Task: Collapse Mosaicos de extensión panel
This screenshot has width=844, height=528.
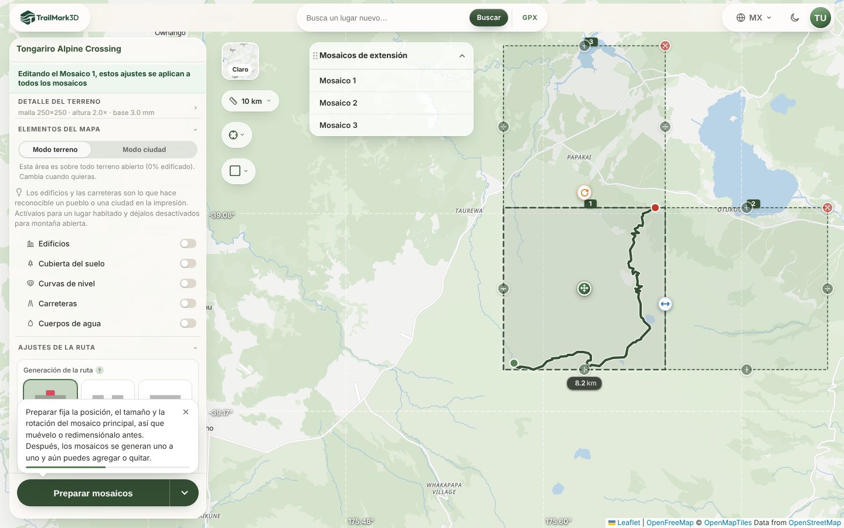Action: (x=462, y=56)
